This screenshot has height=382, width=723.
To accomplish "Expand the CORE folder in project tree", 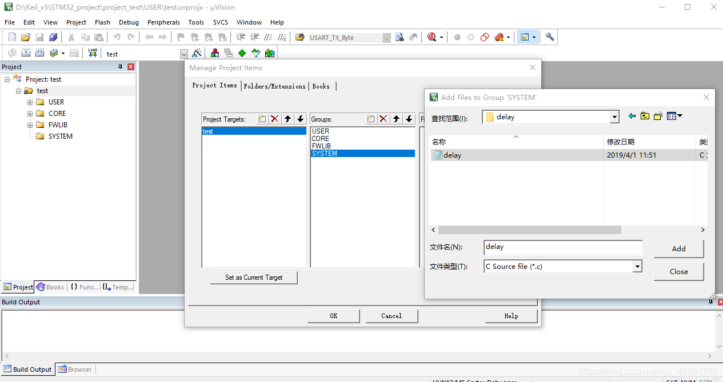I will point(30,114).
